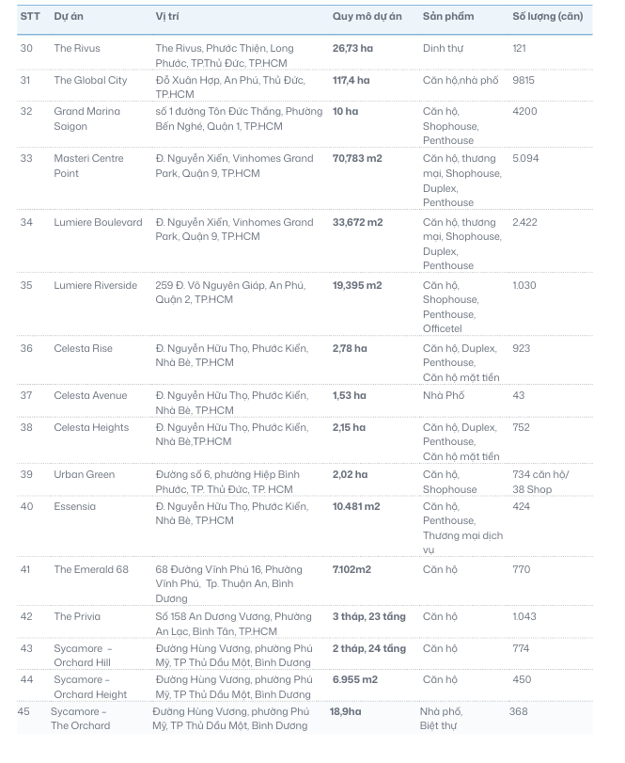This screenshot has width=625, height=763.
Task: Open the 'Grand Marina Saigon' project entry
Action: 86,119
